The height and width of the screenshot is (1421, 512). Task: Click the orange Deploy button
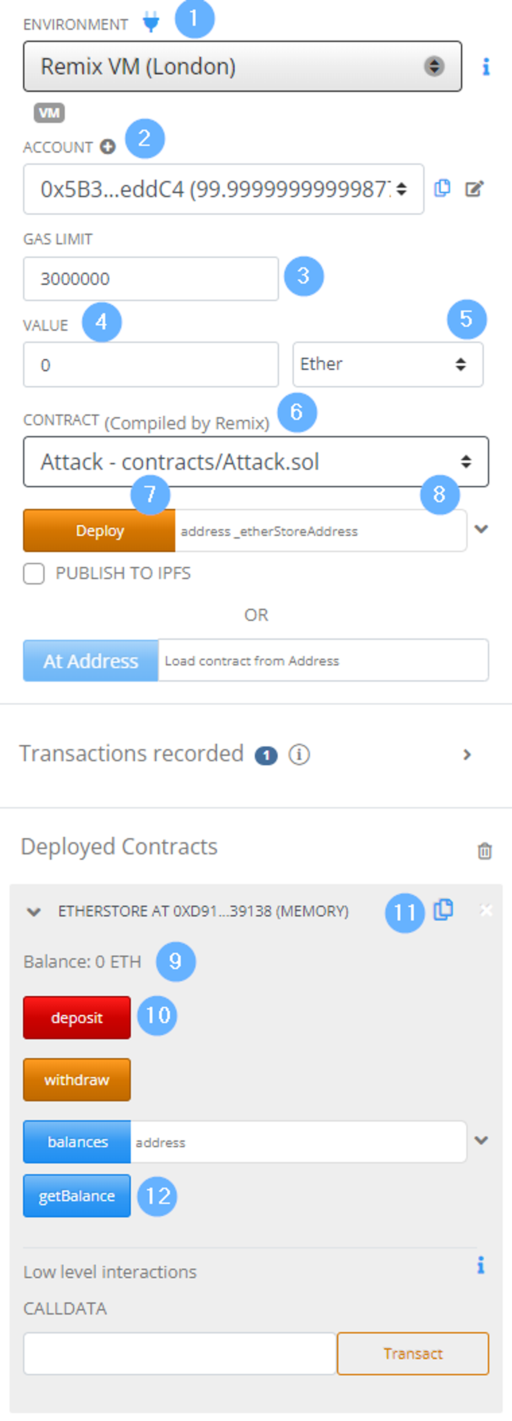(99, 531)
